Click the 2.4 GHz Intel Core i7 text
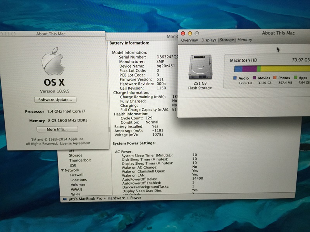310x232 pixels. [66, 111]
